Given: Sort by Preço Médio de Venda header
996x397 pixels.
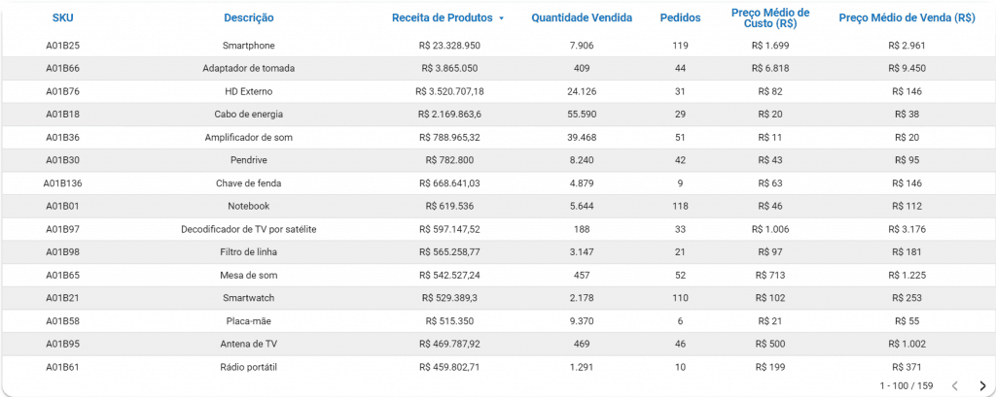Looking at the screenshot, I should click(x=907, y=17).
